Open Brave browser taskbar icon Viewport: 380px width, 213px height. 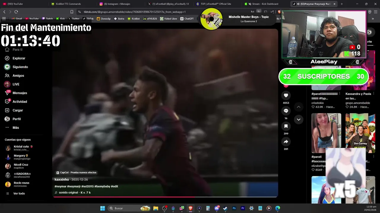click(191, 208)
